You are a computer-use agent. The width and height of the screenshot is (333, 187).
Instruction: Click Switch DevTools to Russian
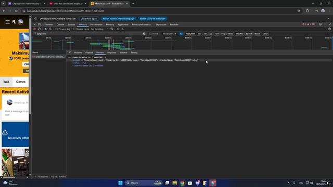pos(152,19)
